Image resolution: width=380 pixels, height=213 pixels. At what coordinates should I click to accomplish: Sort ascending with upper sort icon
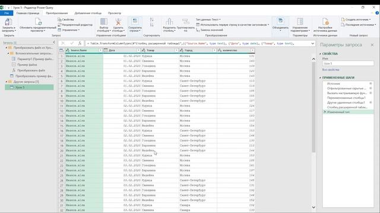click(152, 20)
